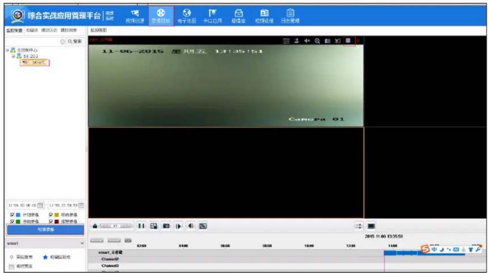The width and height of the screenshot is (488, 273).
Task: Switch to the third left-panel tab
Action: [49, 30]
